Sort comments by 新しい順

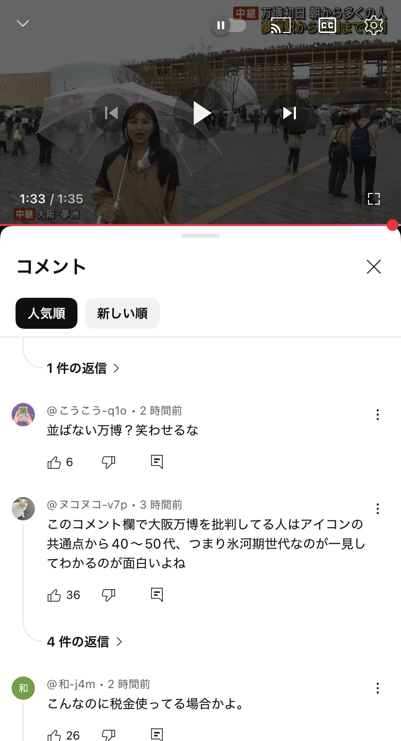point(123,313)
